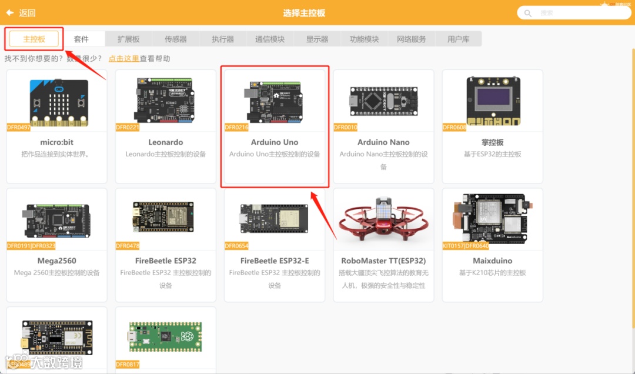Choose the Arduino Nano board image
The width and height of the screenshot is (635, 374).
[x=383, y=101]
